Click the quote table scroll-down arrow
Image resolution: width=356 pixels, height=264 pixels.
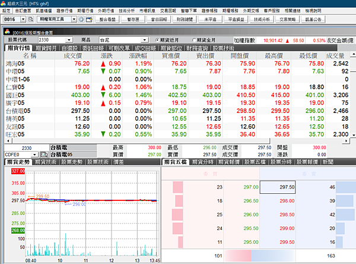tap(354, 135)
